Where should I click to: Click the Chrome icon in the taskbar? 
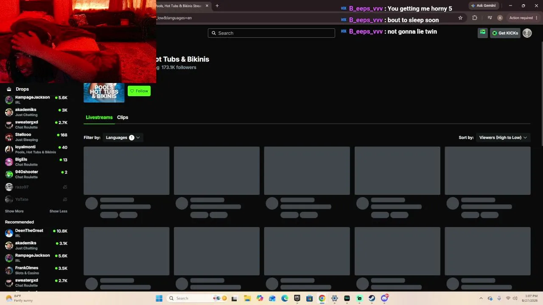(x=322, y=298)
